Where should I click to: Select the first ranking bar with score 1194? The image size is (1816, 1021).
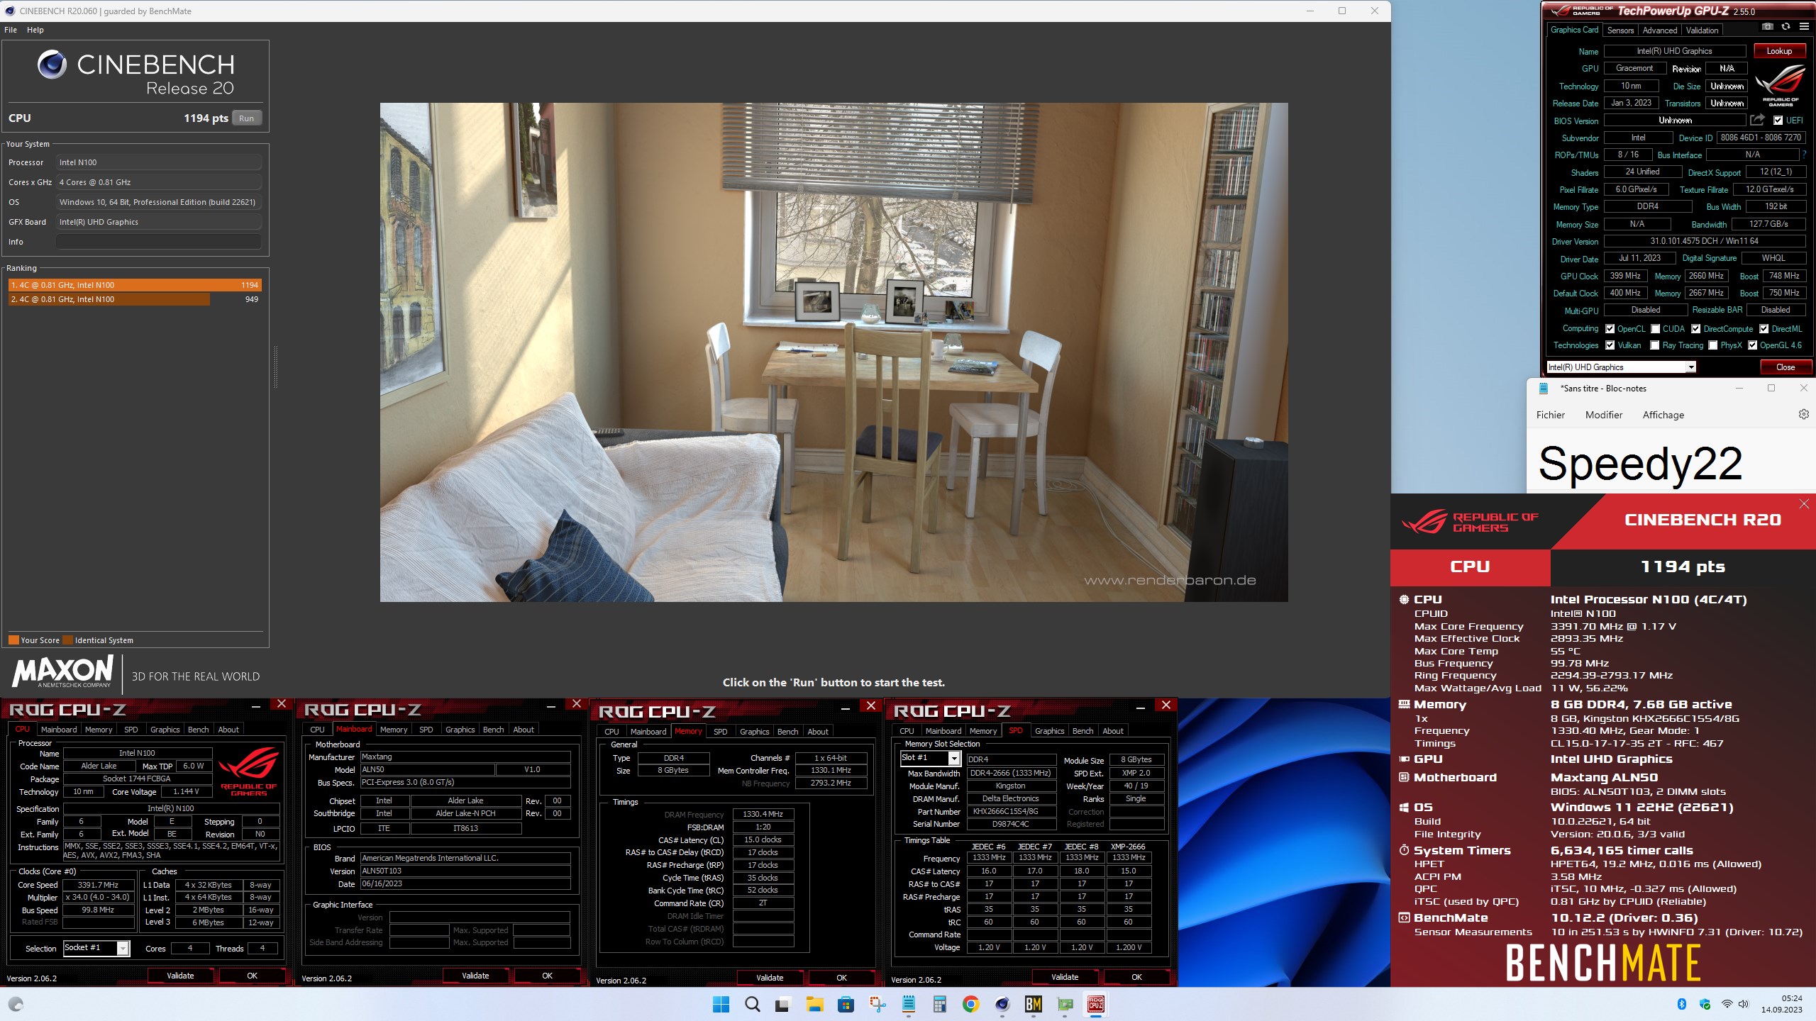(135, 285)
